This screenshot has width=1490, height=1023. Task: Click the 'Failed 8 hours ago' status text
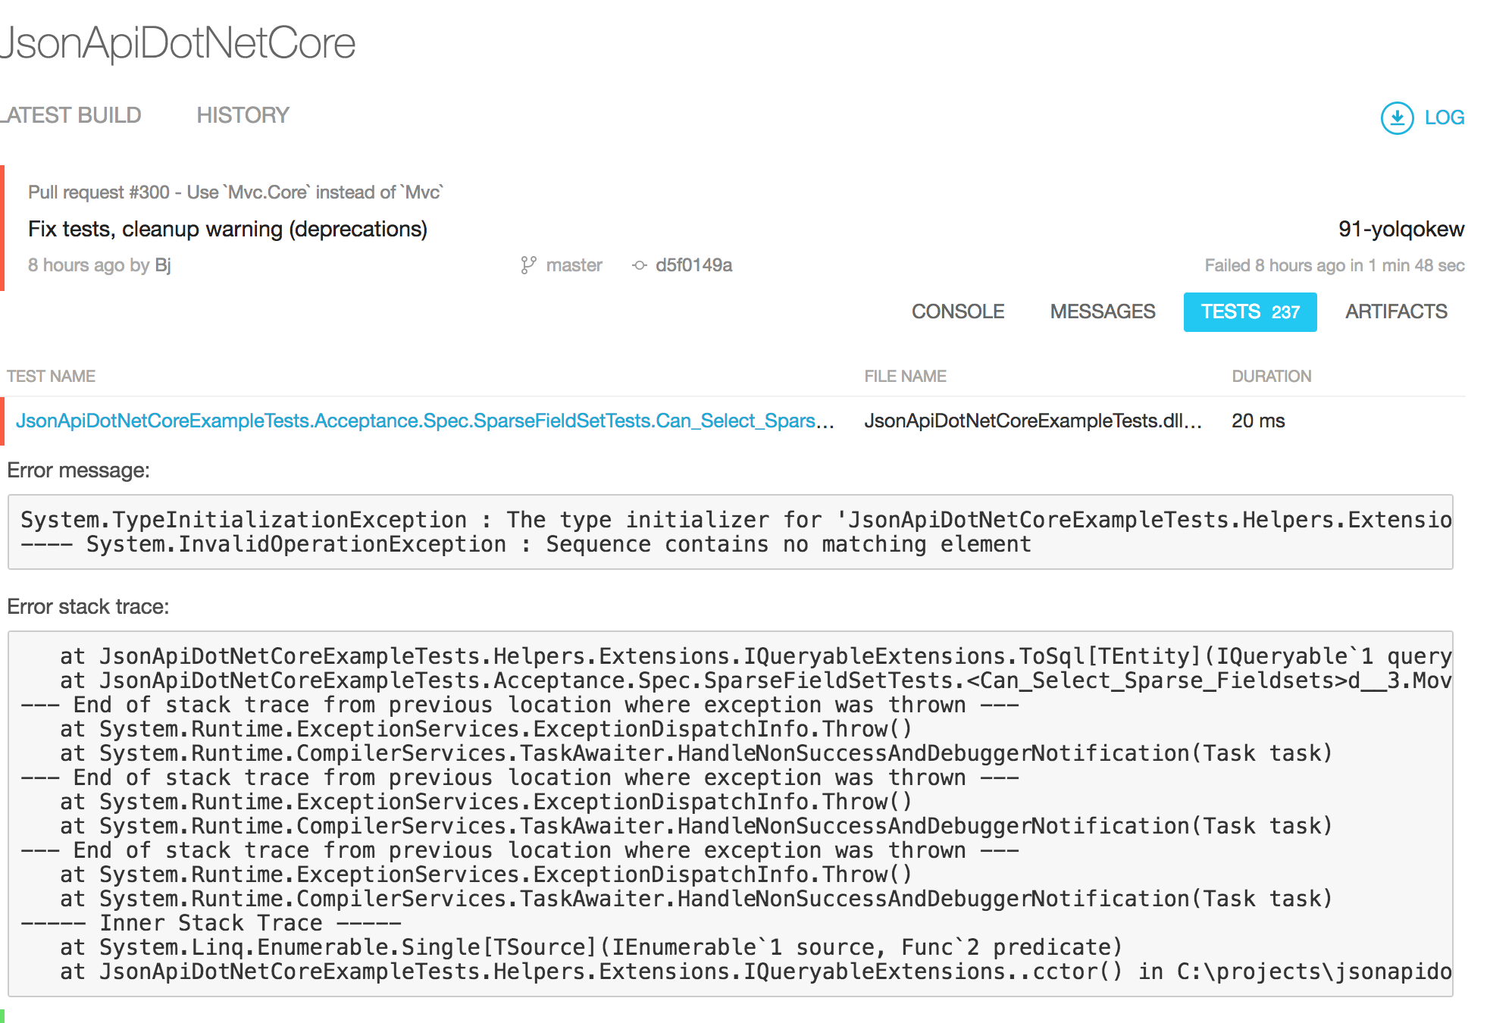(1335, 265)
